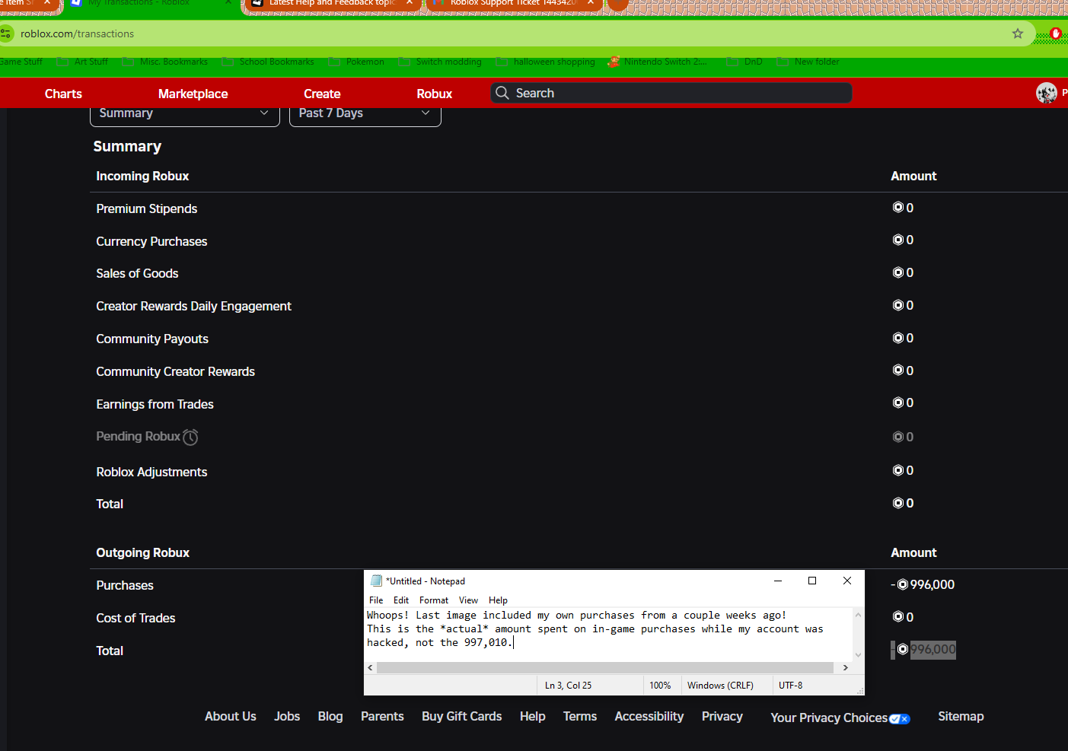Image resolution: width=1068 pixels, height=751 pixels.
Task: Click the Roblox Adjustments row label
Action: pyautogui.click(x=151, y=472)
